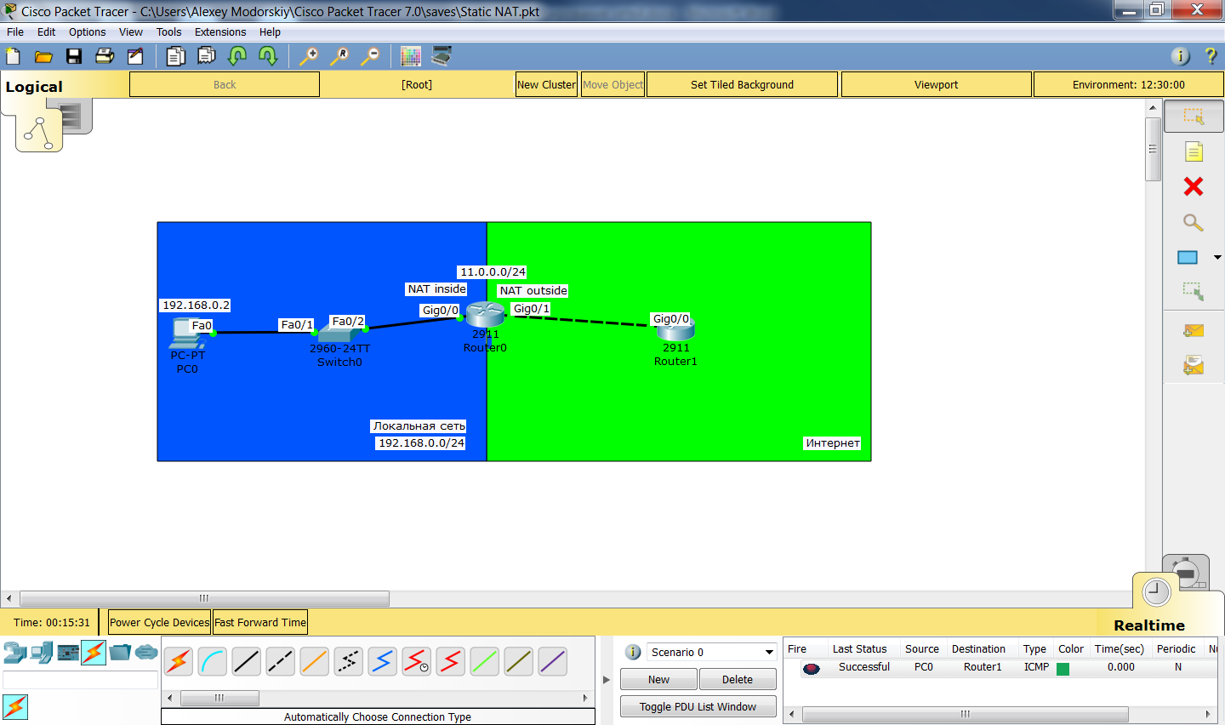Select the Add Complex PDU envelope

(1194, 365)
